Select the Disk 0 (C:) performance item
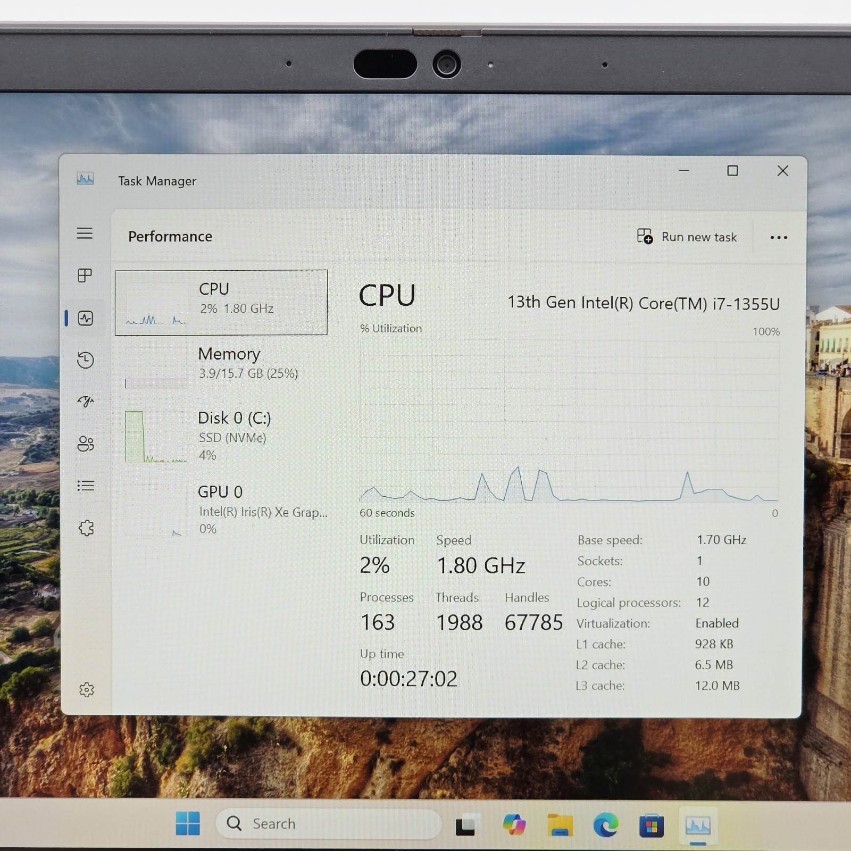The height and width of the screenshot is (851, 851). (x=221, y=436)
